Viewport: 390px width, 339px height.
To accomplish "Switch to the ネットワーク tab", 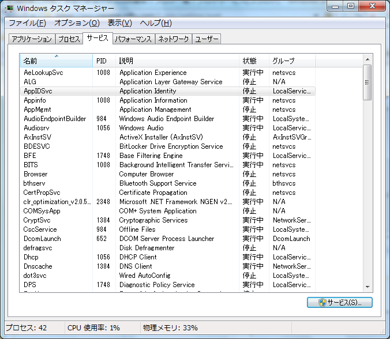I will [173, 39].
